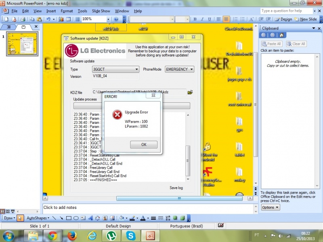Jump to the next slide button
Screen dimensions: 323x242
pos(256,194)
